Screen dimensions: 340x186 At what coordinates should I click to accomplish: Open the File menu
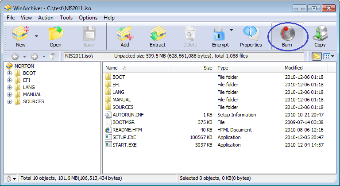[x=11, y=18]
